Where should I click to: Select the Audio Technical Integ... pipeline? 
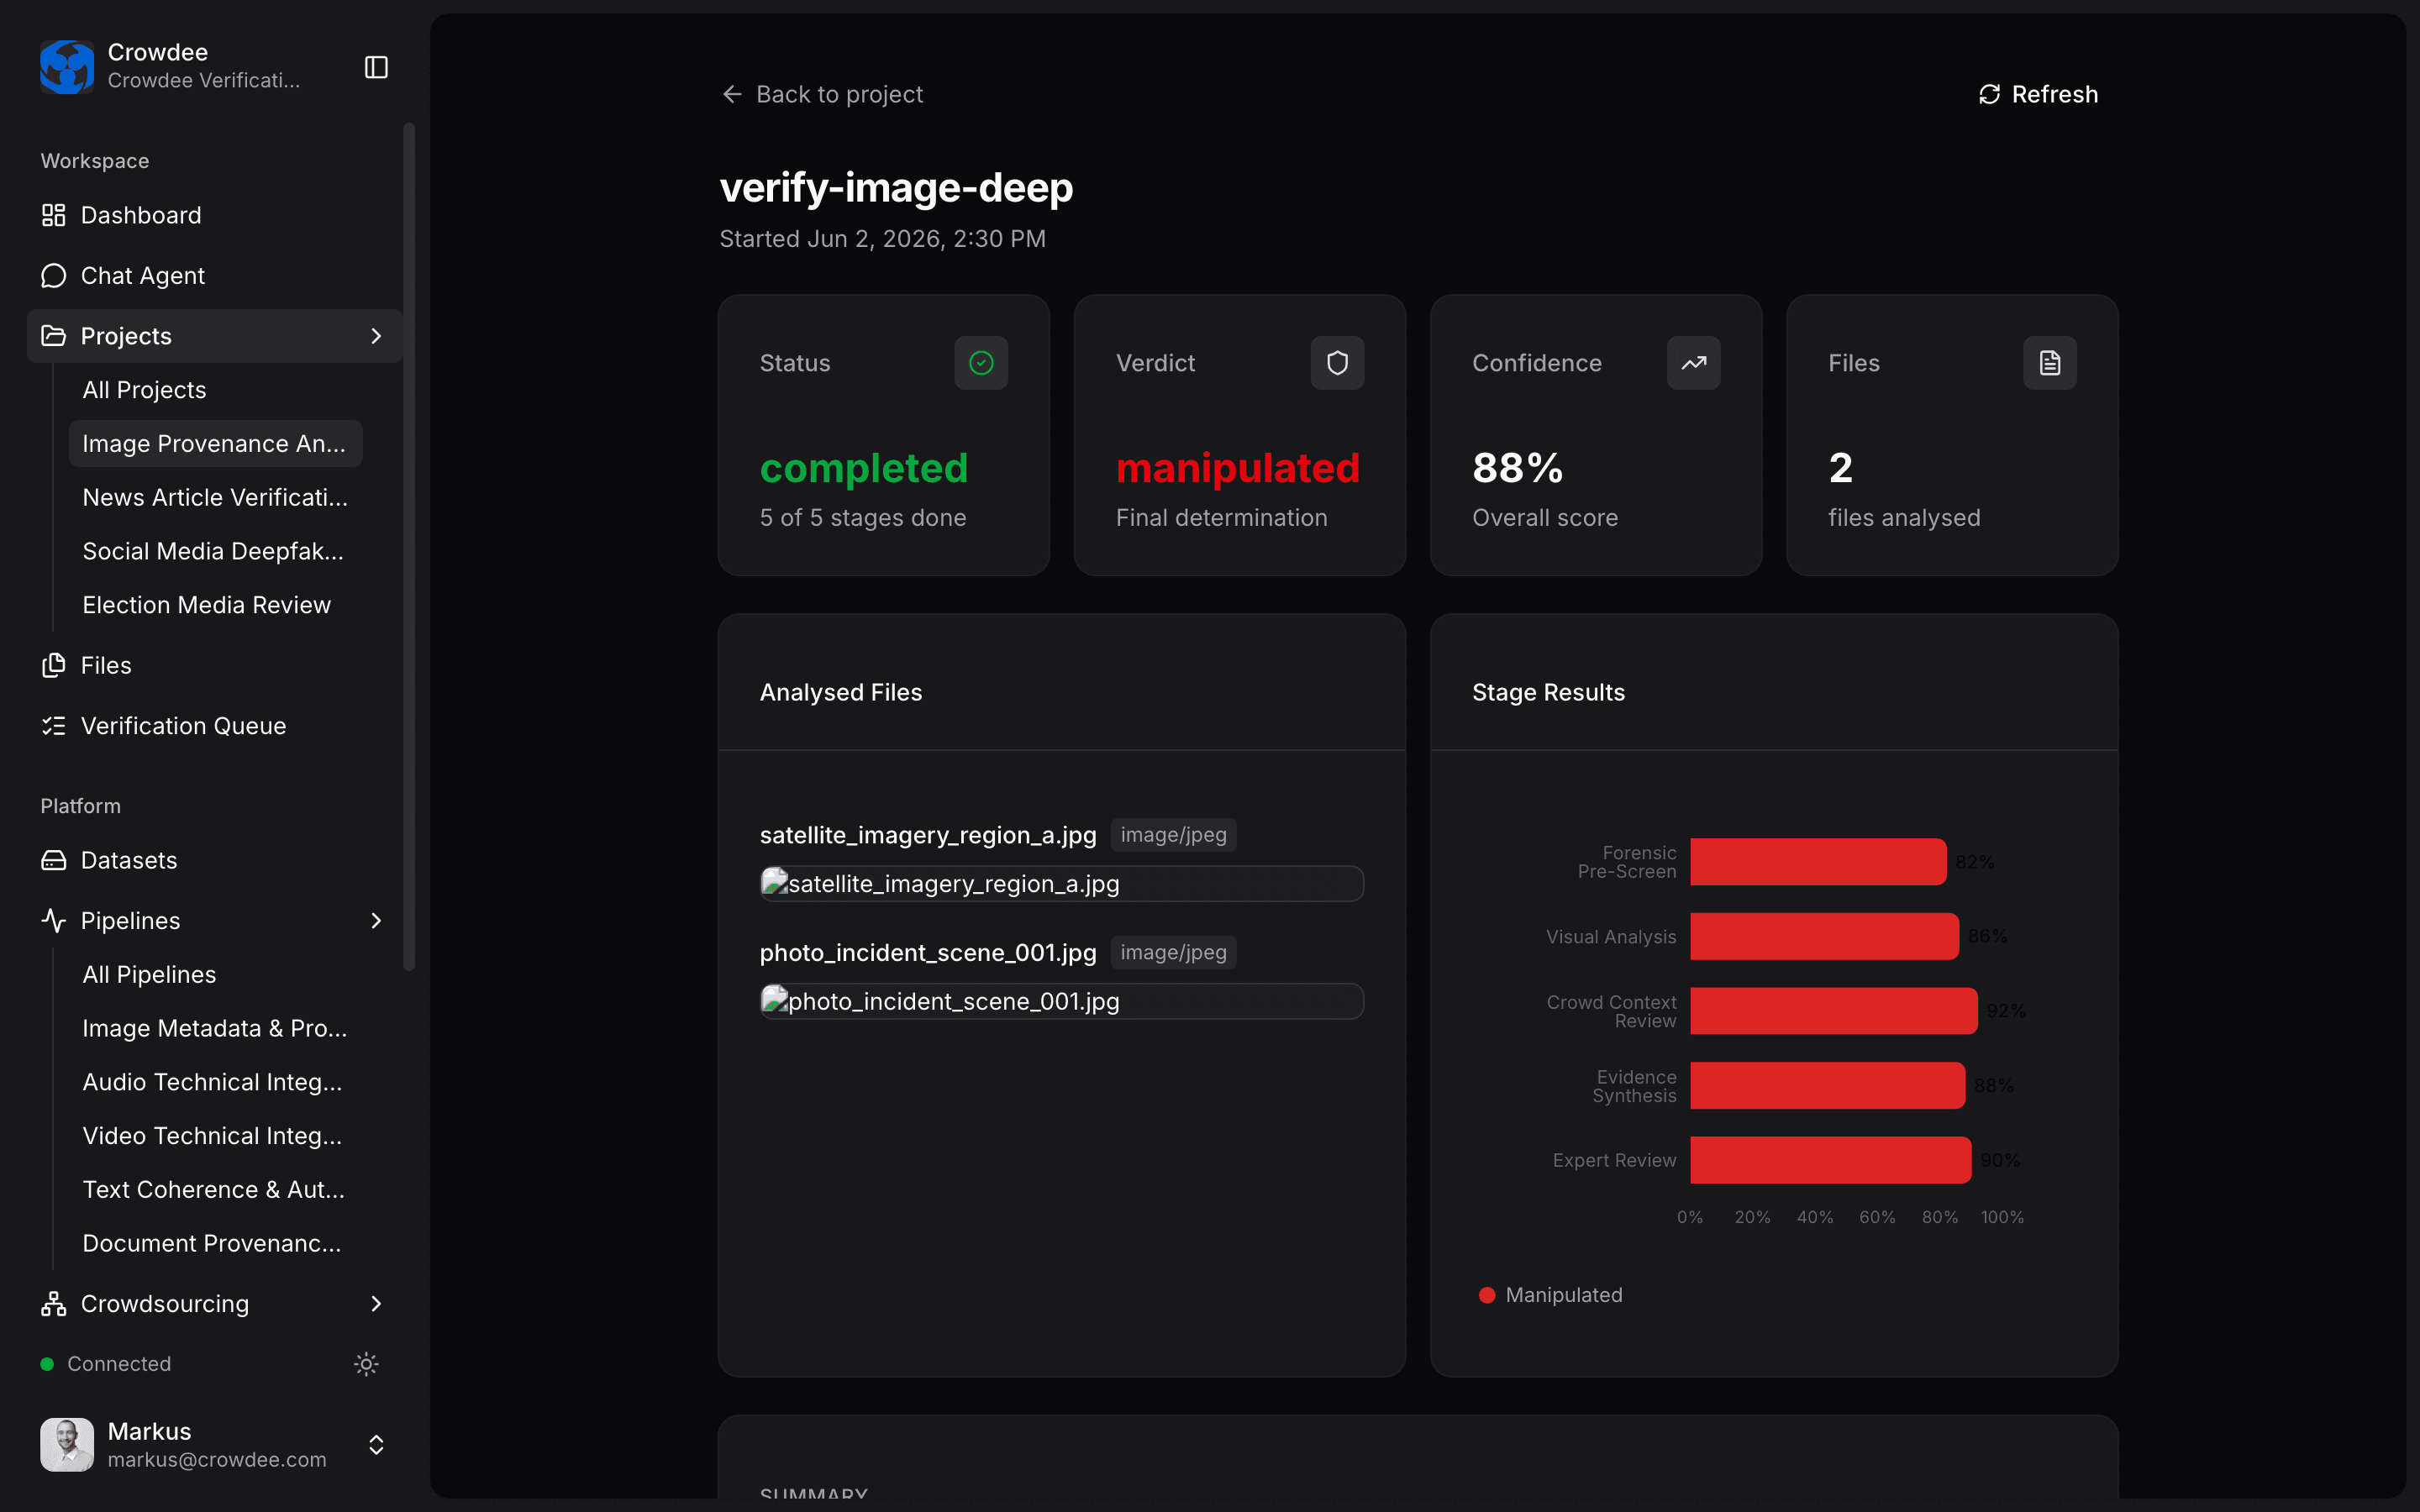(215, 1082)
